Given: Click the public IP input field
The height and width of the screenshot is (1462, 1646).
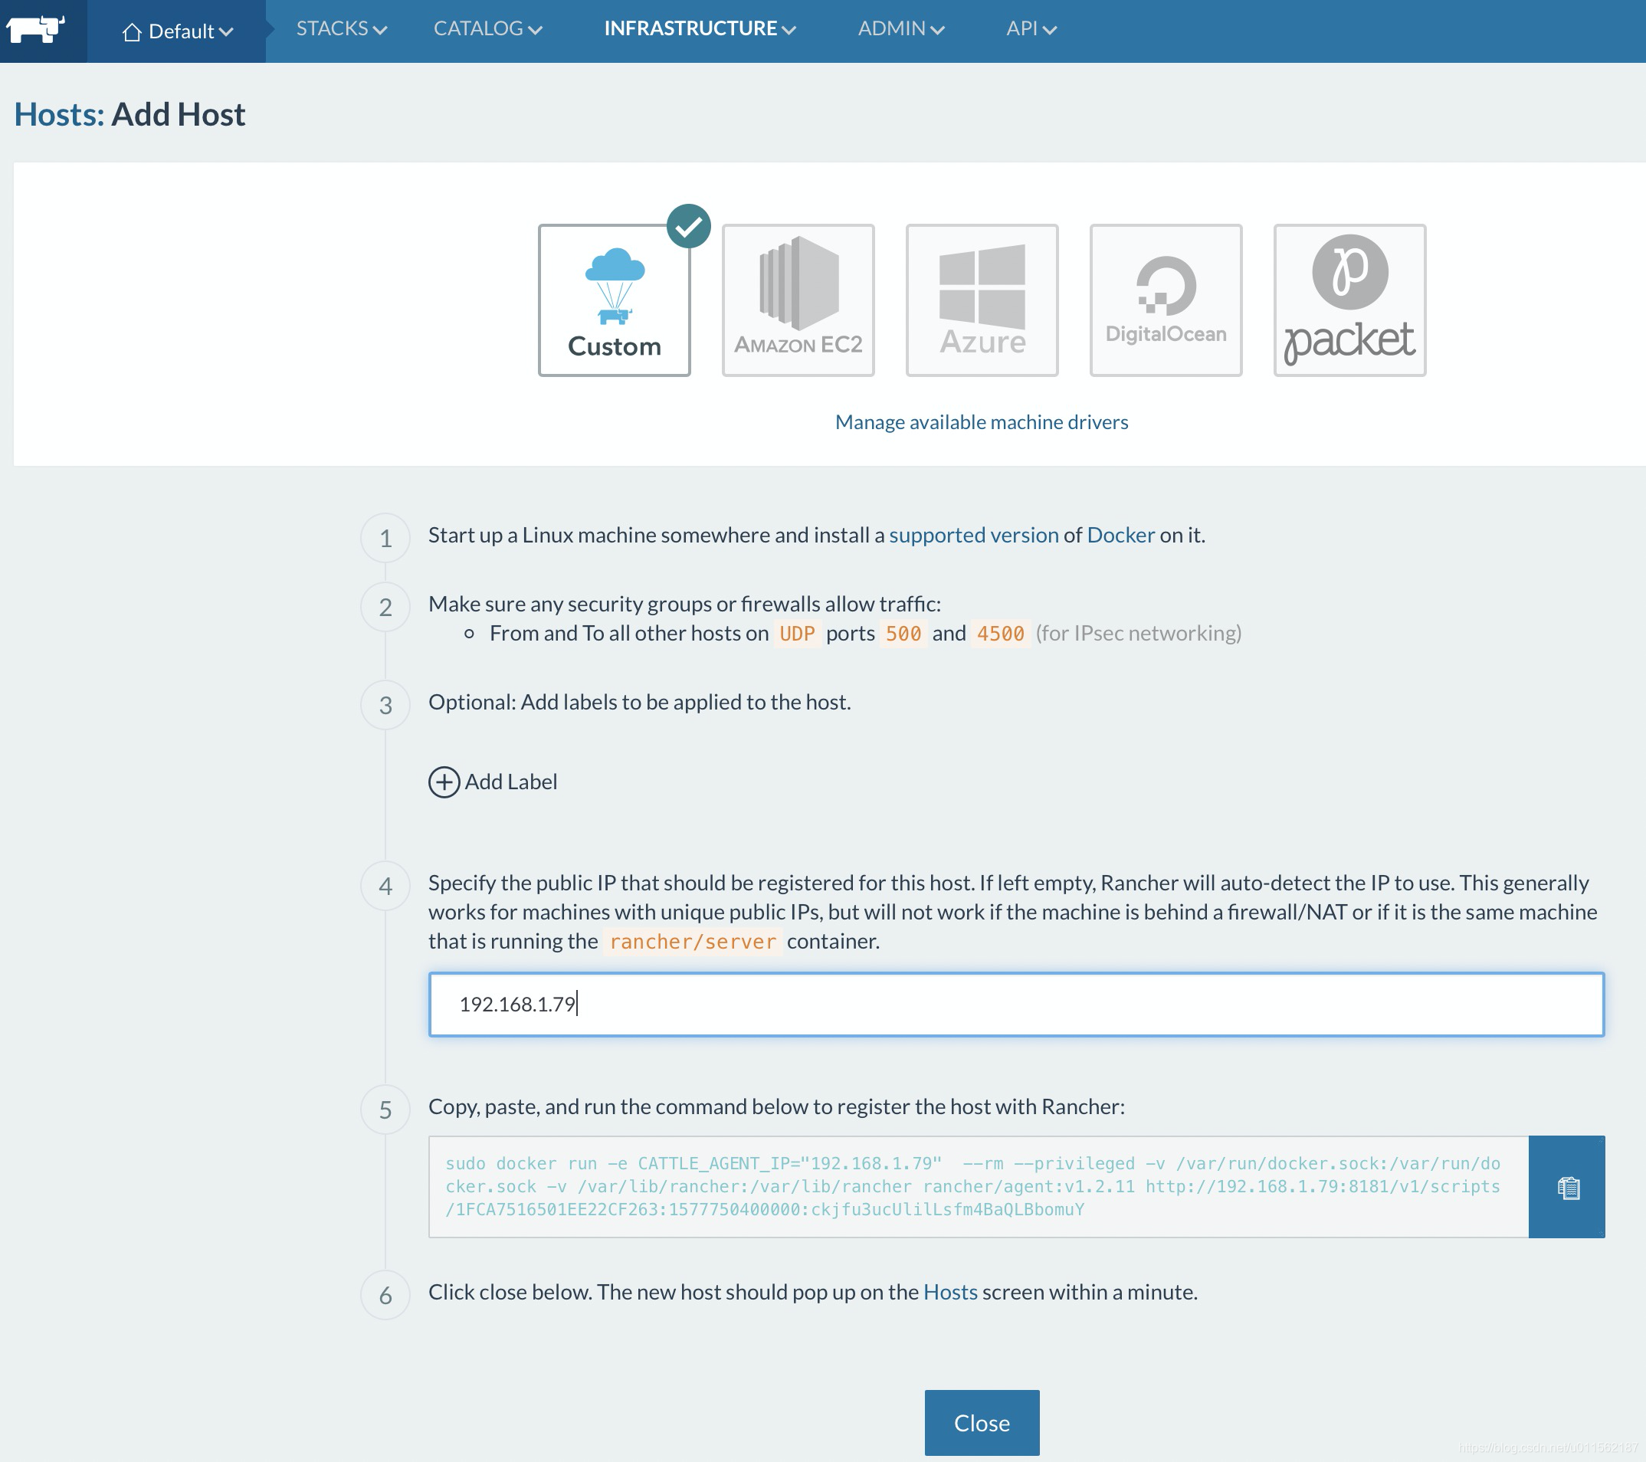Looking at the screenshot, I should click(x=1015, y=1004).
